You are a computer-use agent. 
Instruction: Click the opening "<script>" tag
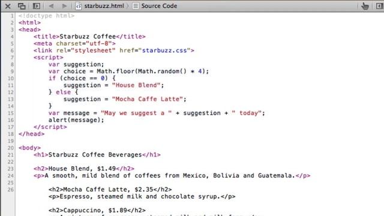pos(48,58)
